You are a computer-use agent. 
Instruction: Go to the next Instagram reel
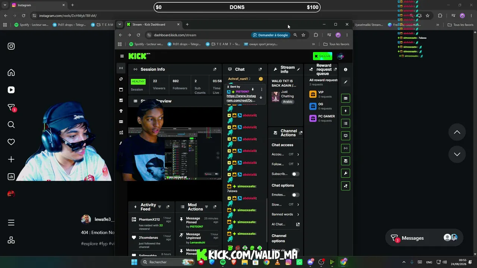457,154
